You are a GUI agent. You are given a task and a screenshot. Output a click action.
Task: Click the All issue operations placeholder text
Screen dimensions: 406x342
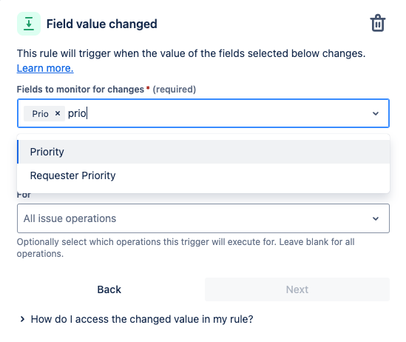point(70,218)
